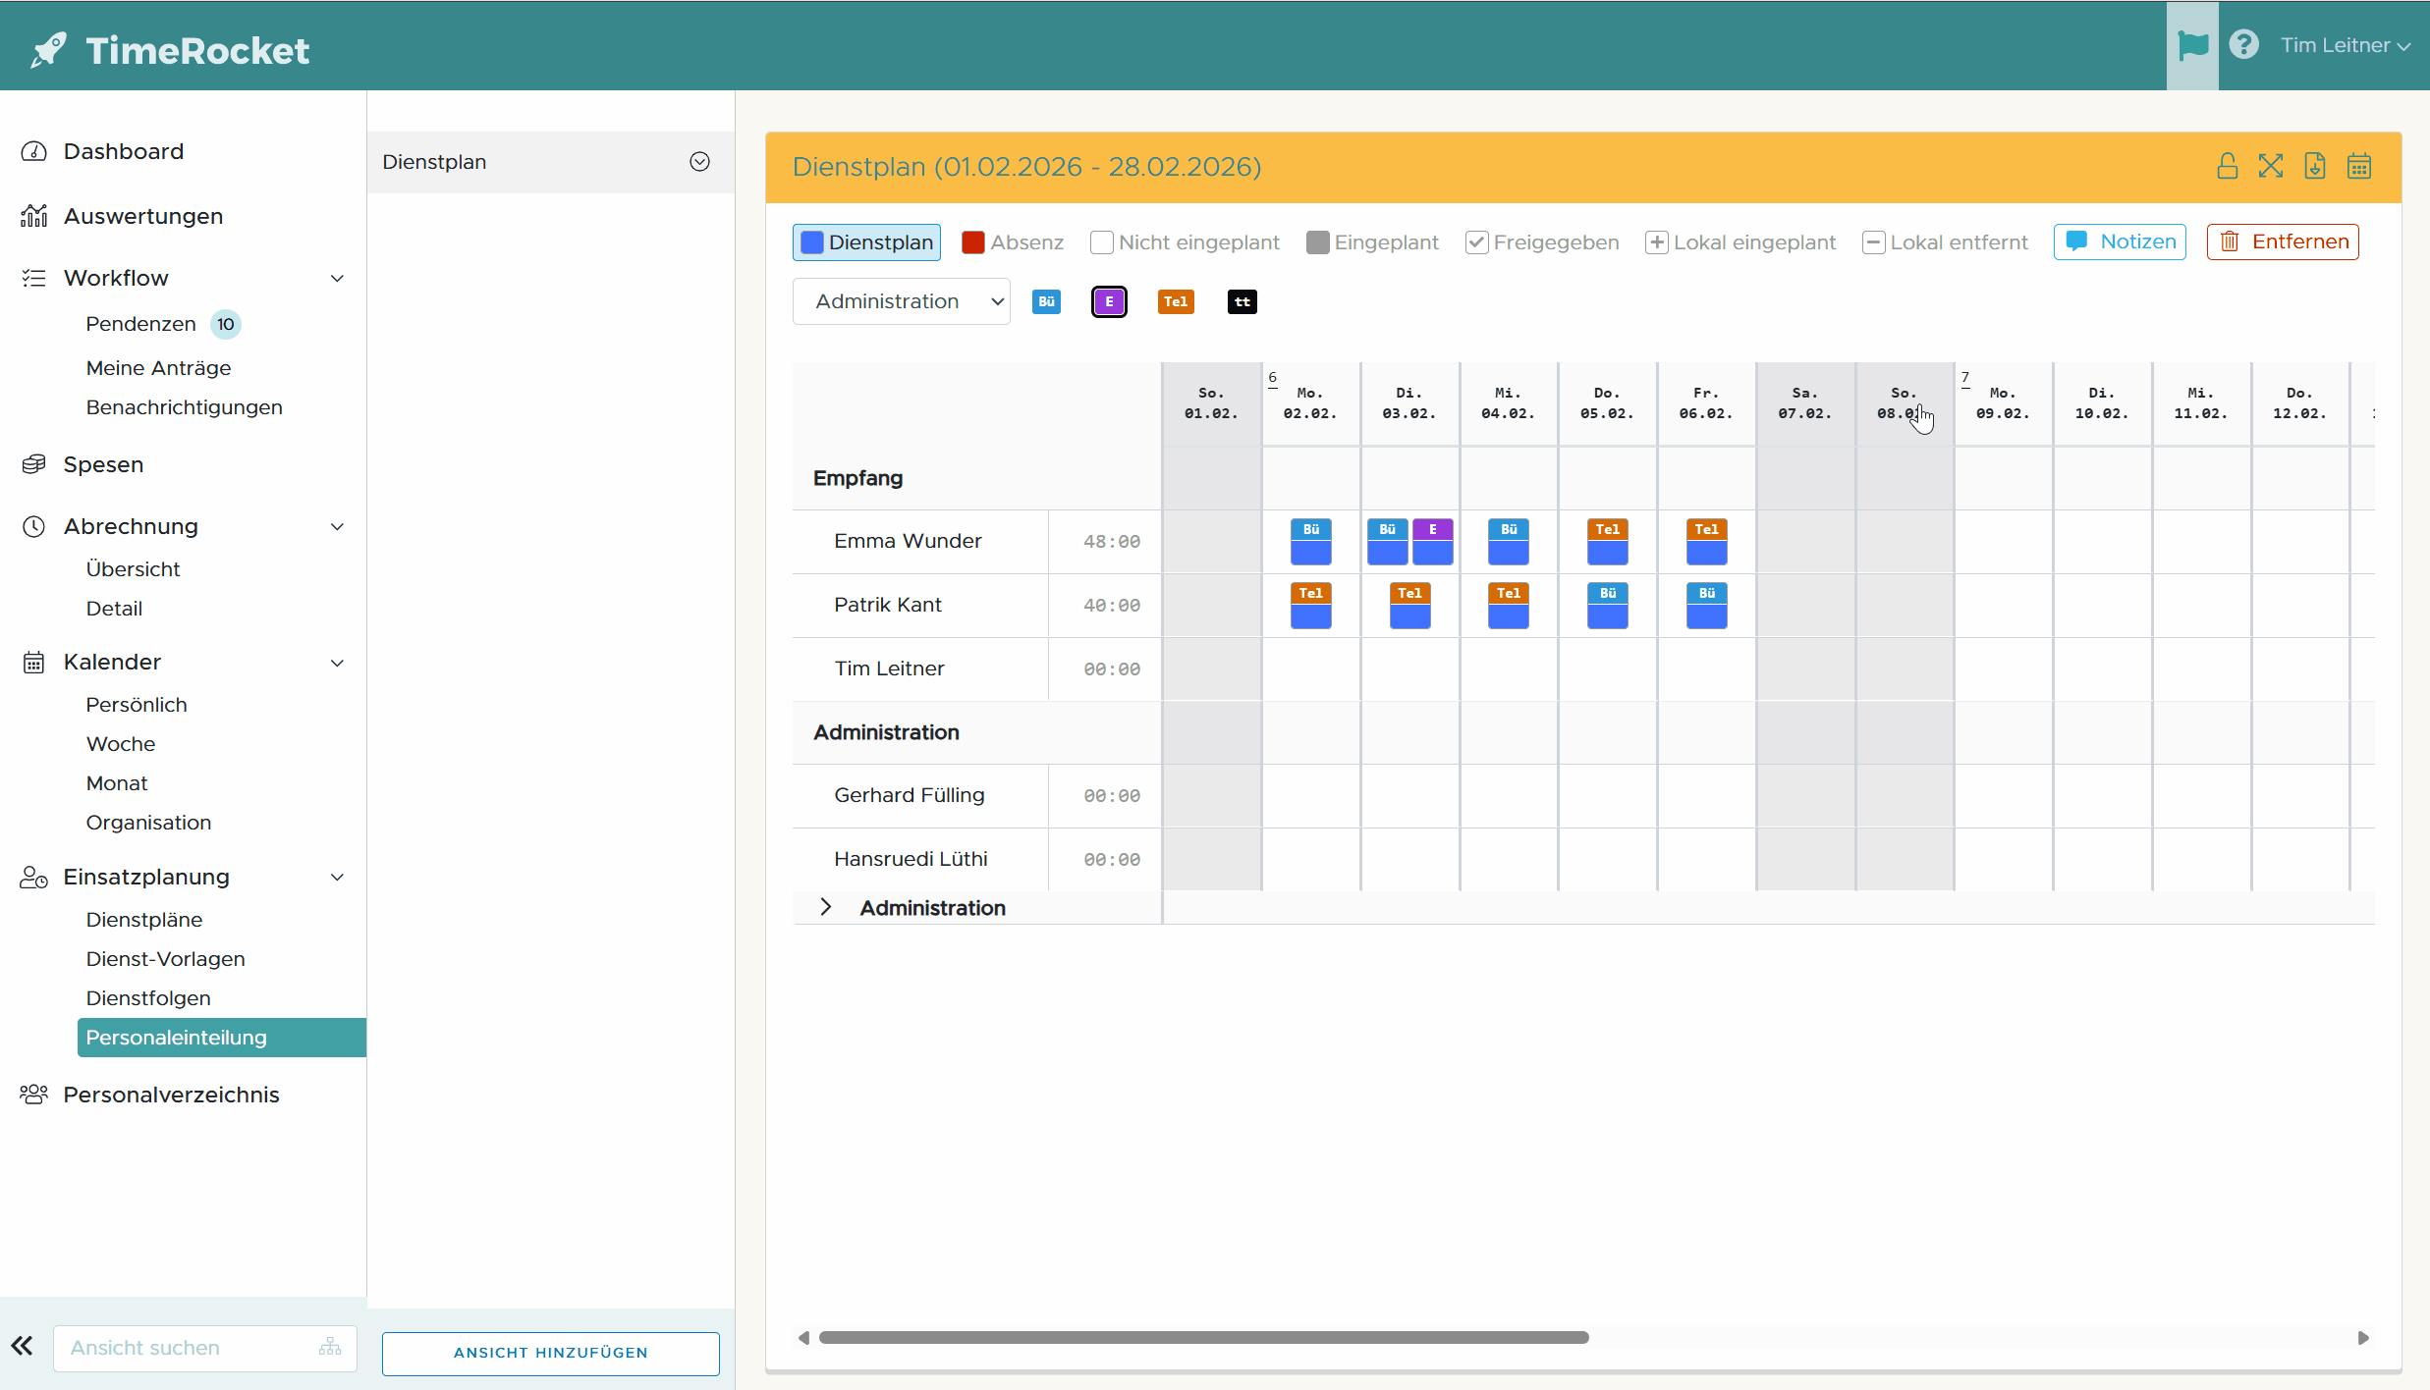Click the export document download icon
Screen dimensions: 2430x1390
(x=2315, y=166)
